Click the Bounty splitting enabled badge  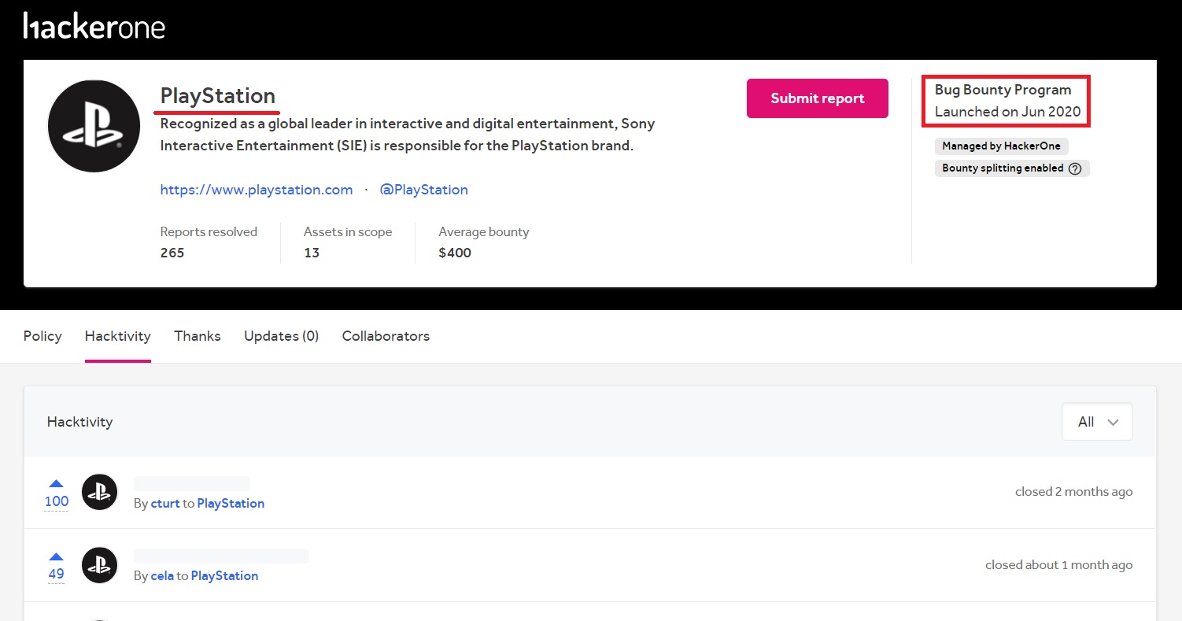[x=1012, y=168]
